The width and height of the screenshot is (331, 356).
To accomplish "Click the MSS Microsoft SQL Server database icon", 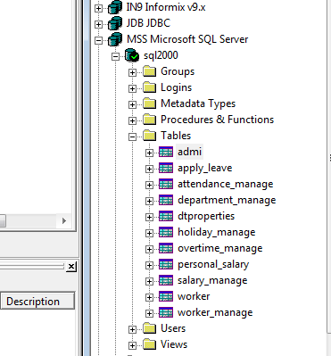I will point(115,39).
